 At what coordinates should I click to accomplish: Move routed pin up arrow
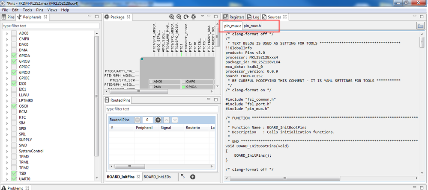(167, 120)
